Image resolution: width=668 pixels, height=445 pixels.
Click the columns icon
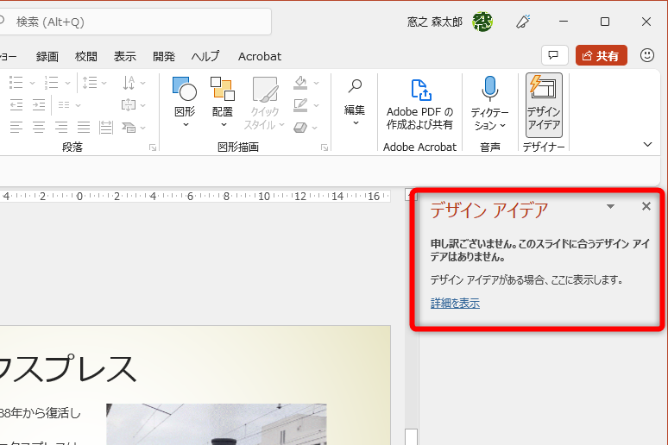click(64, 104)
